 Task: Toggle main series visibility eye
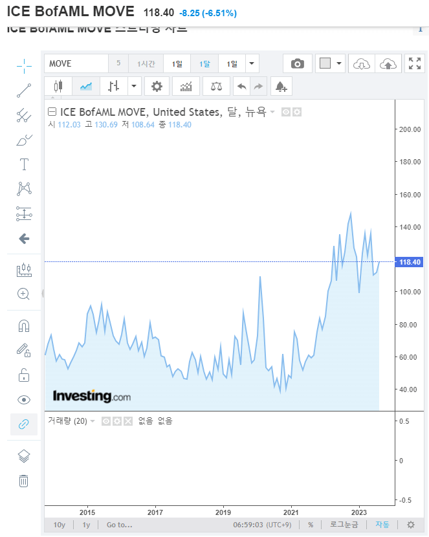286,112
